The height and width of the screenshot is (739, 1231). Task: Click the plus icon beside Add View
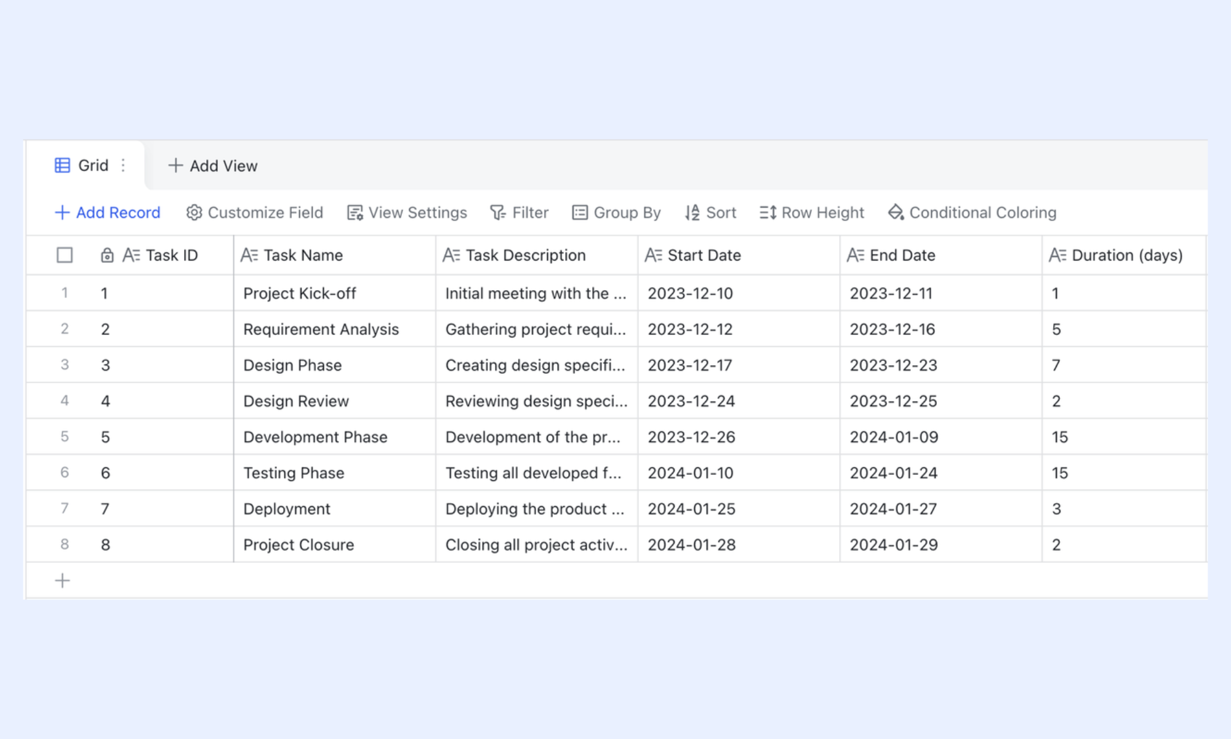[x=175, y=165]
